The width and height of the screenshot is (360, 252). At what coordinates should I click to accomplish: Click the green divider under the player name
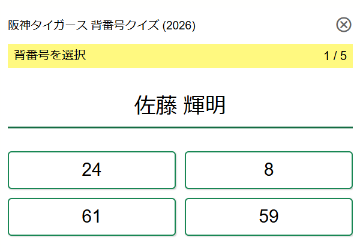(180, 127)
